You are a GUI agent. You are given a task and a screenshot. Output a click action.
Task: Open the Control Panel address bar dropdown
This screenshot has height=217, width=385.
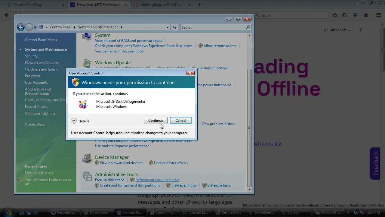pos(168,27)
